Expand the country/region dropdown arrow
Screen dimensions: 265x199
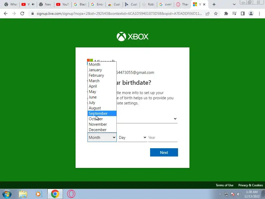click(175, 119)
